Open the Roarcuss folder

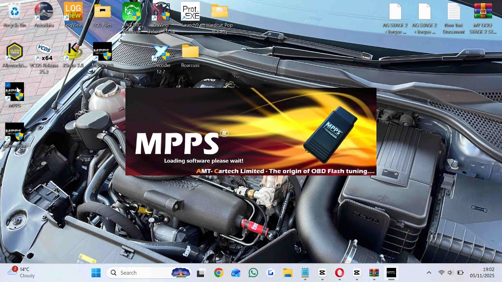pos(190,55)
